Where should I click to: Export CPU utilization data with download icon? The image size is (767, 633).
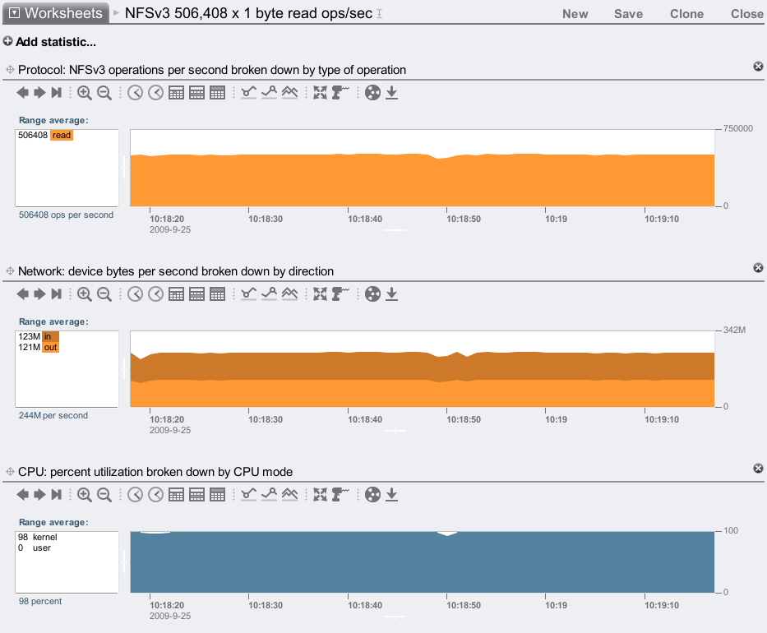[x=392, y=494]
